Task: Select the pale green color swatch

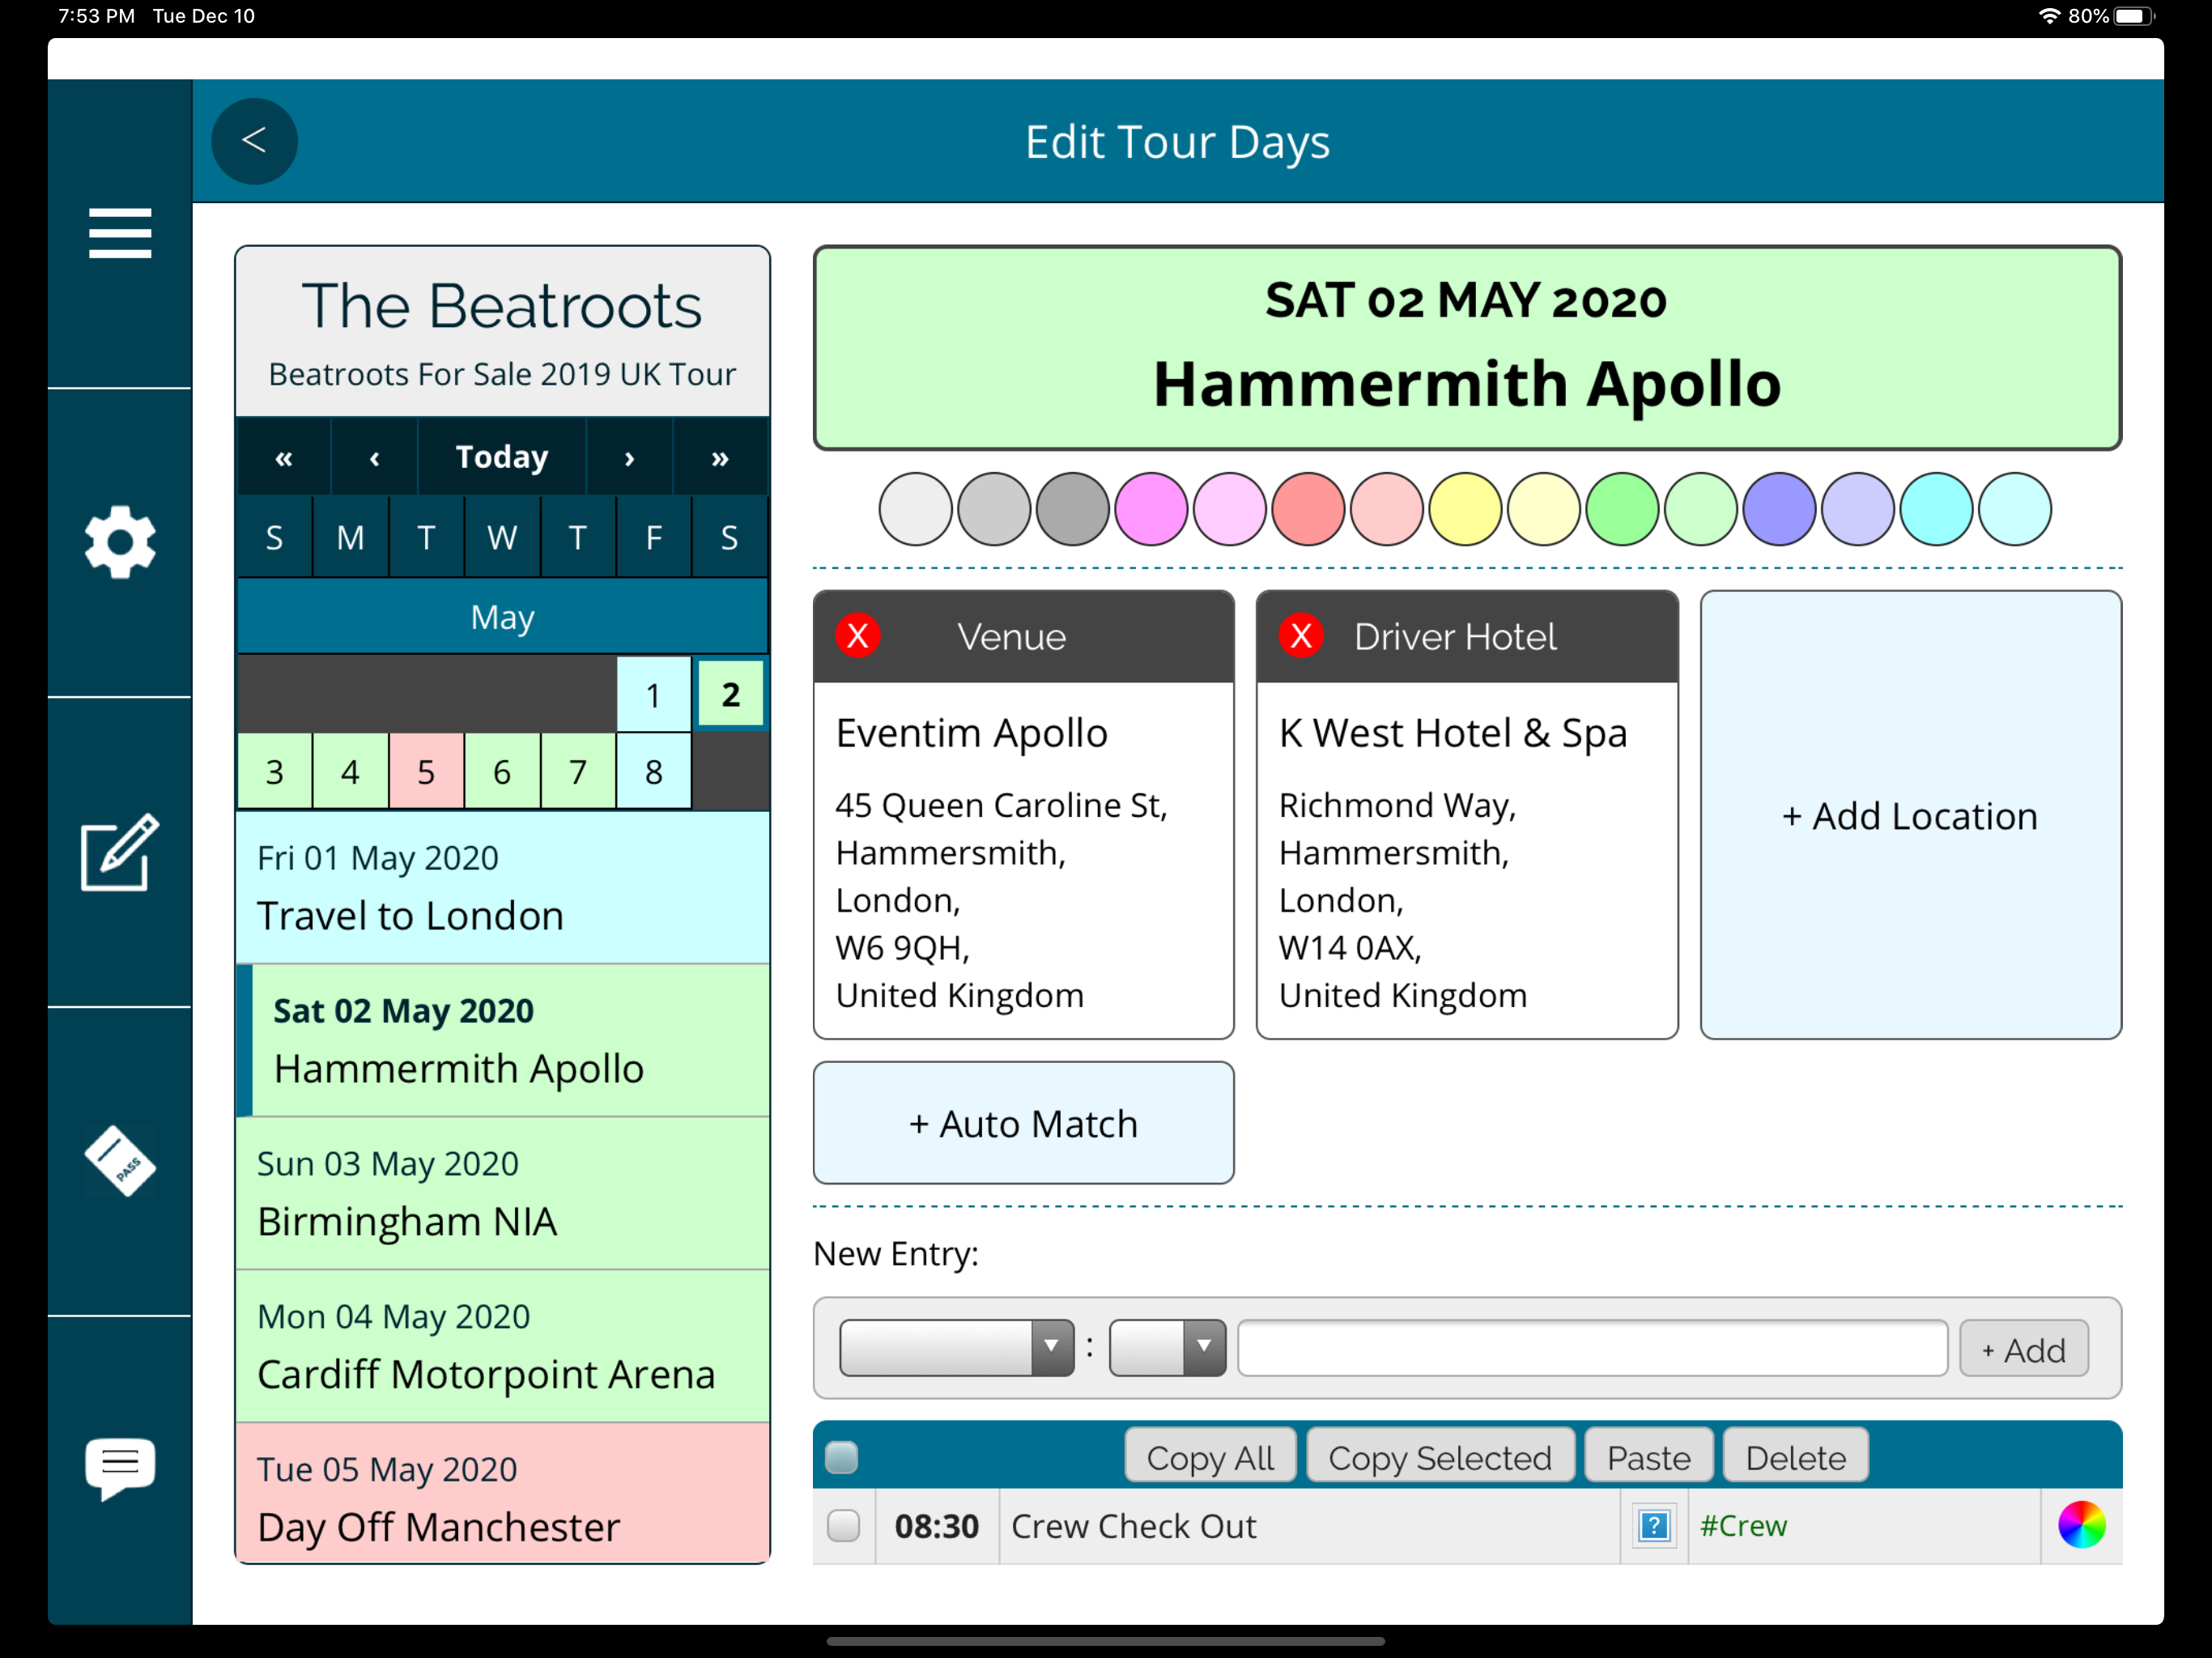Action: click(x=1701, y=510)
